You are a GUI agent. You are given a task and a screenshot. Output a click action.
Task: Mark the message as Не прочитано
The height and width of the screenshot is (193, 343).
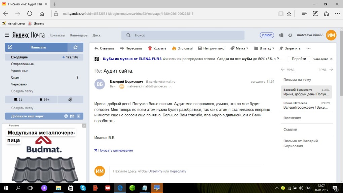pyautogui.click(x=211, y=48)
